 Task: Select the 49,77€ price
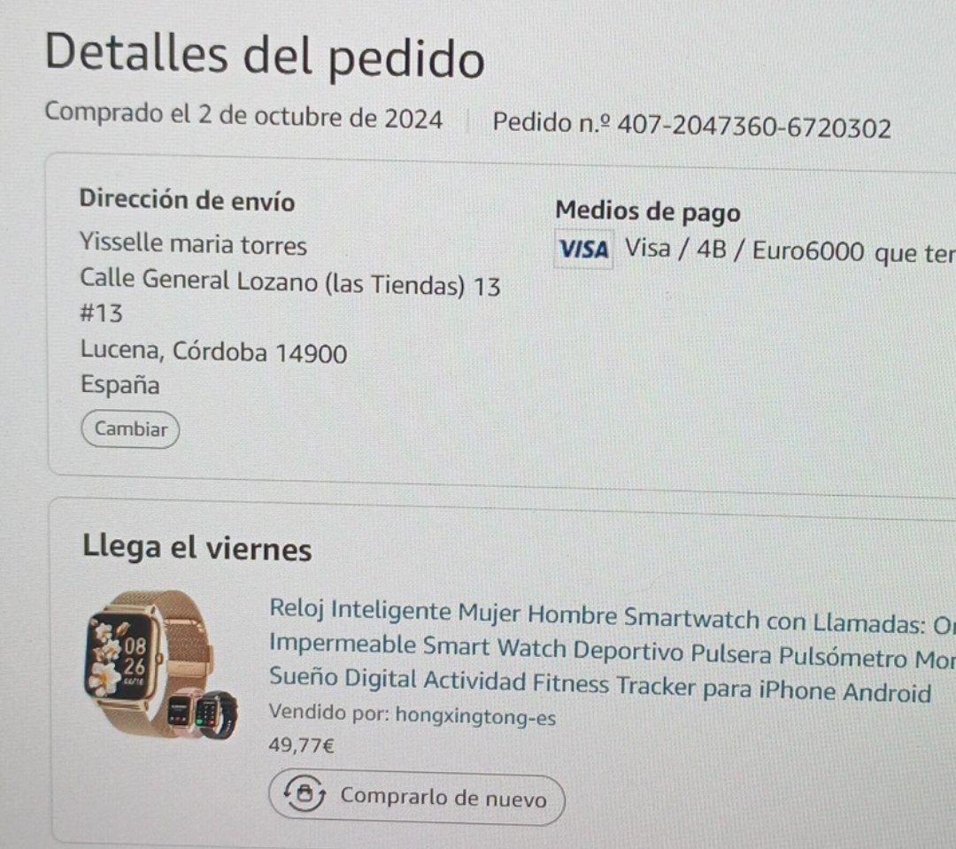[x=301, y=745]
